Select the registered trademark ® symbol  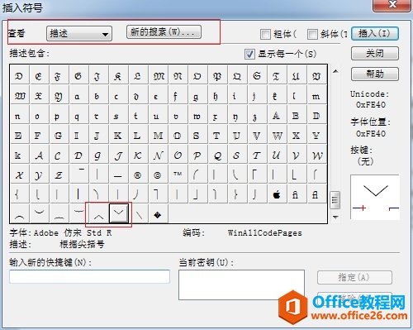pyautogui.click(x=137, y=175)
